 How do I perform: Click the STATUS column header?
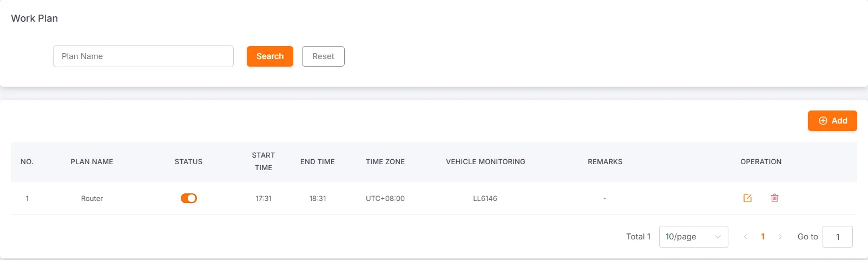[188, 161]
